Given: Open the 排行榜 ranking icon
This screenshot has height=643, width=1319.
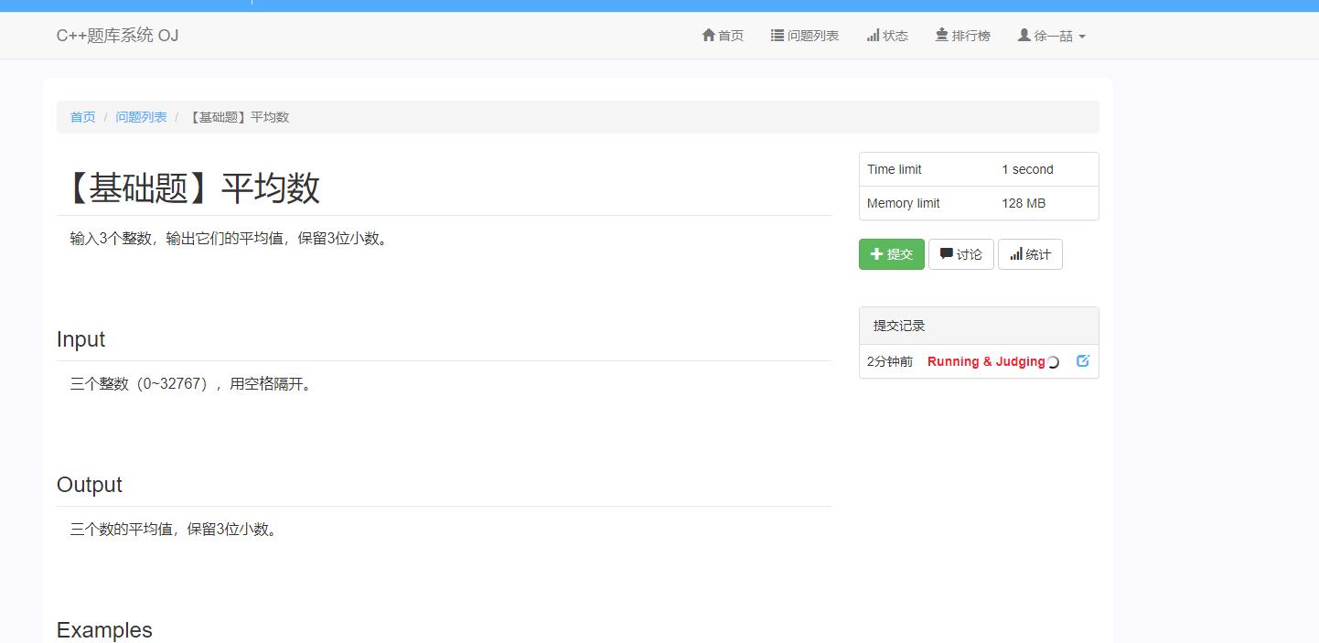Looking at the screenshot, I should (942, 36).
